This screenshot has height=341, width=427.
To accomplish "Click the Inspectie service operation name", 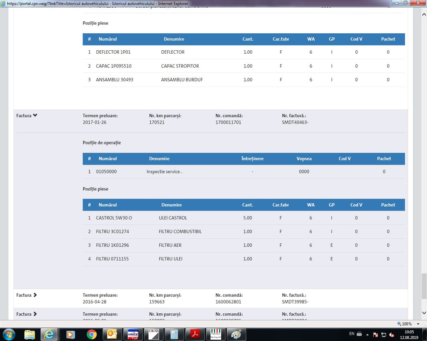I will point(164,172).
